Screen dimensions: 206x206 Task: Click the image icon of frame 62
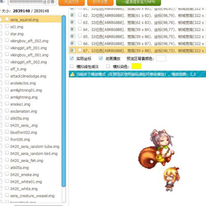(x=73, y=15)
